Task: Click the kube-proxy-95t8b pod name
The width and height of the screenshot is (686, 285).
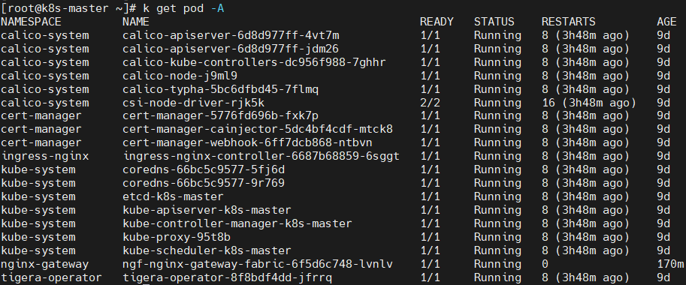Action: click(177, 237)
